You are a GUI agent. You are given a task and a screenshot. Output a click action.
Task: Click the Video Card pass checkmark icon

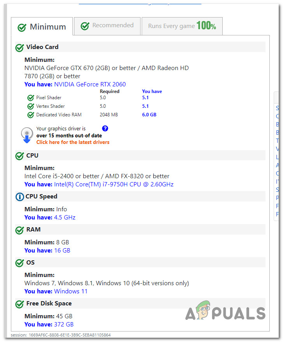tap(19, 48)
